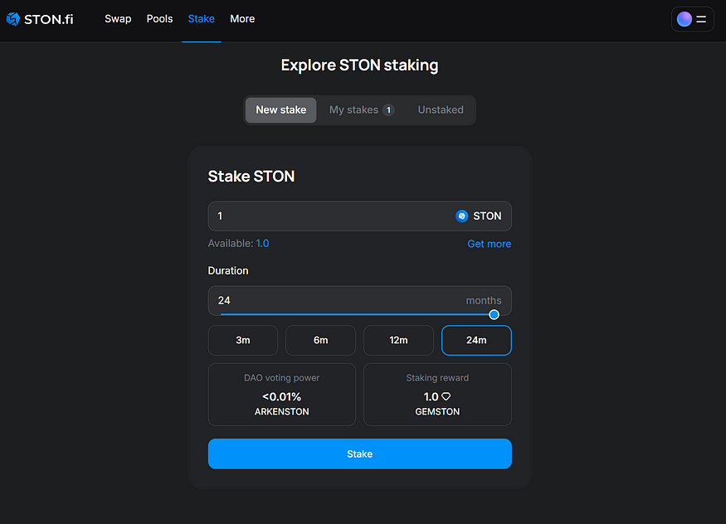
Task: Click the STON token icon in amount field
Action: point(462,216)
